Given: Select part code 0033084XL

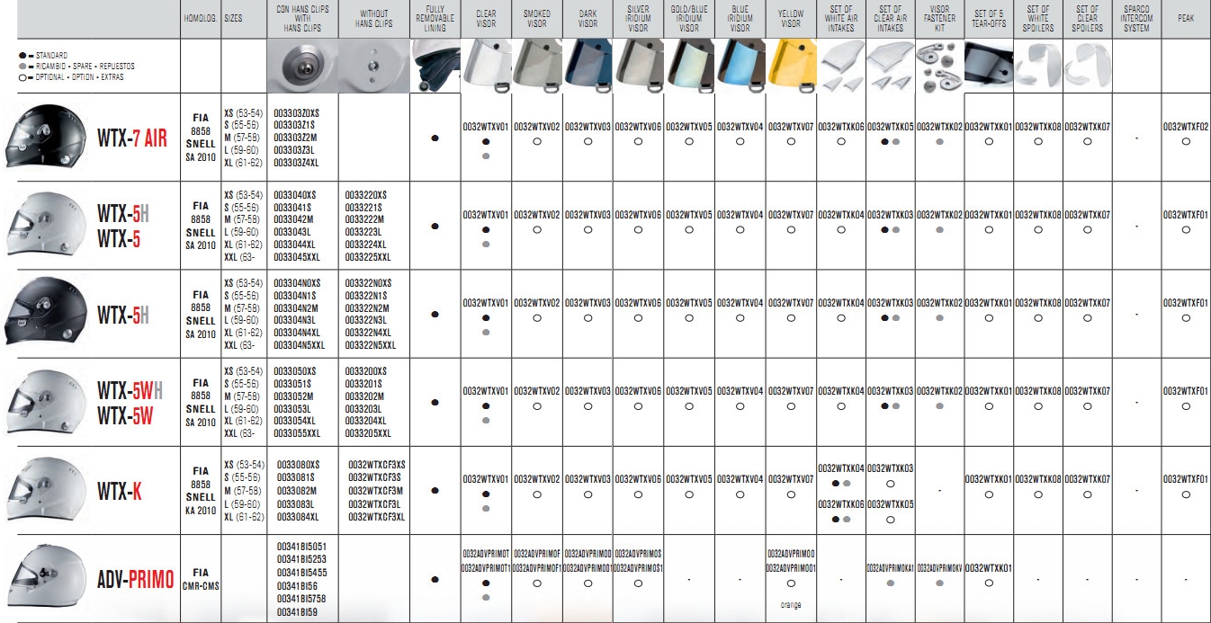Looking at the screenshot, I should coord(299,517).
